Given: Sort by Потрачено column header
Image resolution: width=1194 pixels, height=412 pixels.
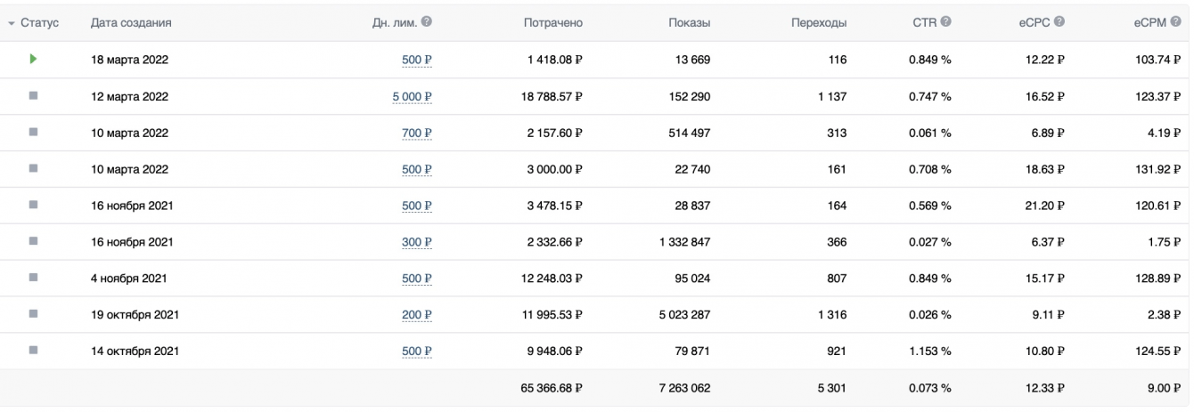Looking at the screenshot, I should tap(552, 22).
